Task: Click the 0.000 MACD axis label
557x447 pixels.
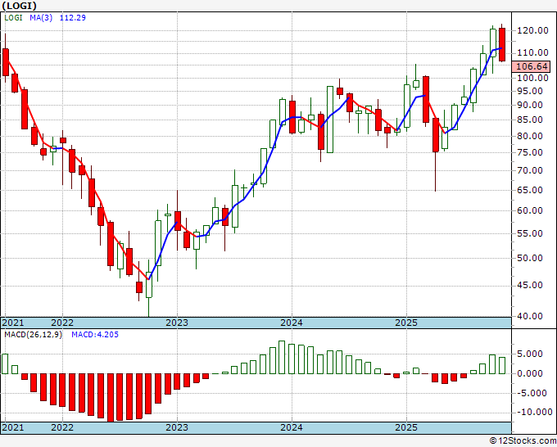Action: point(530,373)
